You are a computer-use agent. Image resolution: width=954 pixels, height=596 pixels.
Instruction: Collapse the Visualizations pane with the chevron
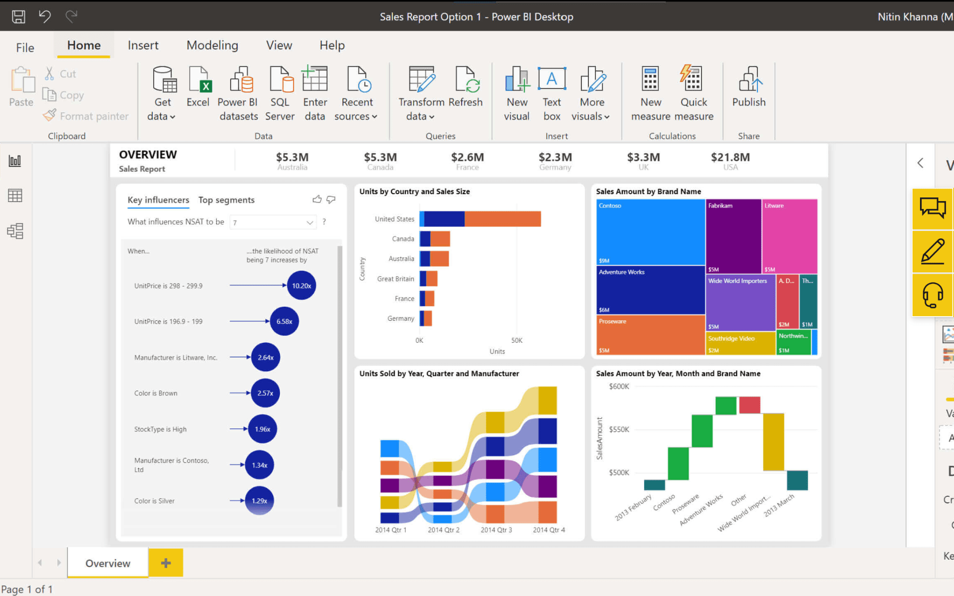pyautogui.click(x=920, y=163)
